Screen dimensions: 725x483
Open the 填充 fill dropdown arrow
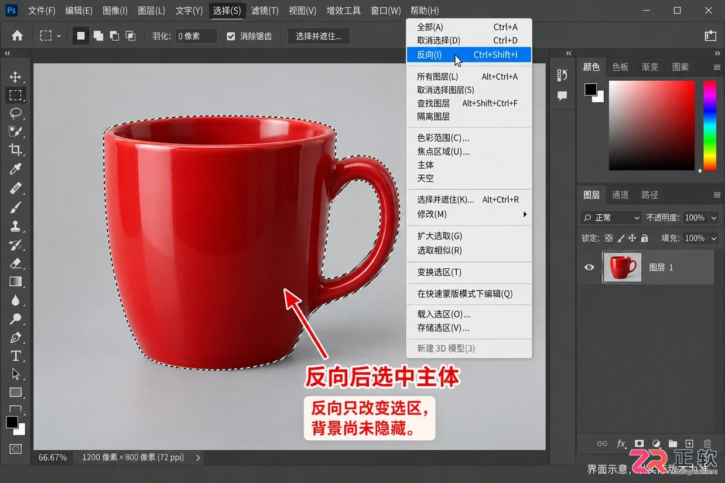click(713, 238)
